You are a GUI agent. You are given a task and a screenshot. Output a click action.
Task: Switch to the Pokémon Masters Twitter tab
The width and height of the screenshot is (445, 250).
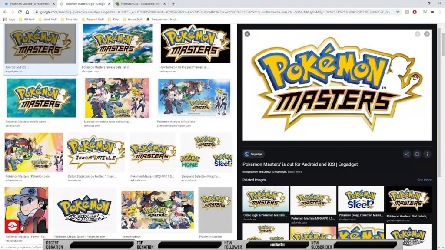tap(26, 4)
